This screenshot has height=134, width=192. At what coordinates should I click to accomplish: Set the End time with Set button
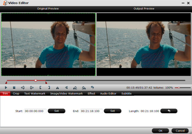point(113,111)
